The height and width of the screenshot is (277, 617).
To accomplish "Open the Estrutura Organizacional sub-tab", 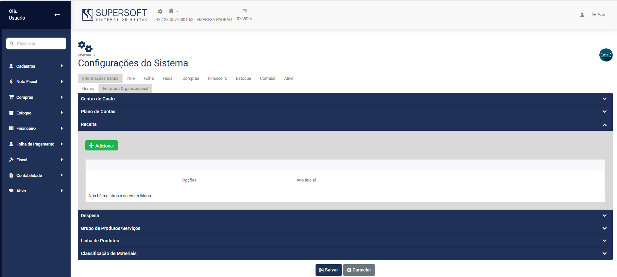I will click(x=125, y=88).
